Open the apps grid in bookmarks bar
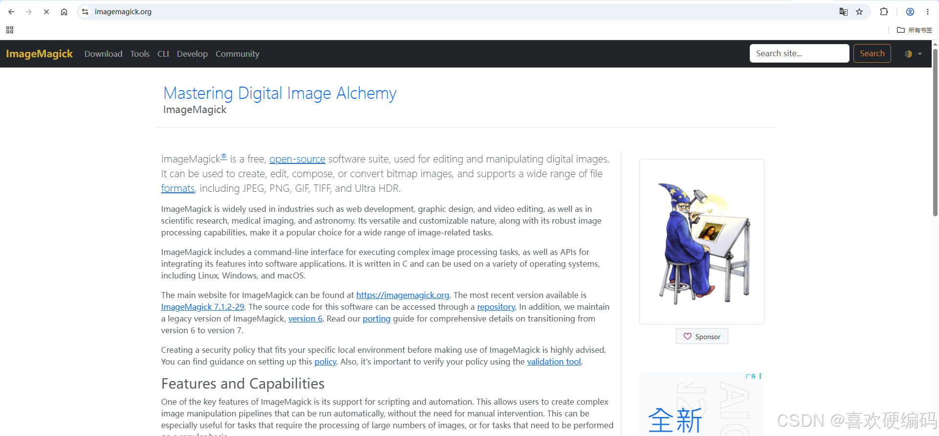 [10, 30]
